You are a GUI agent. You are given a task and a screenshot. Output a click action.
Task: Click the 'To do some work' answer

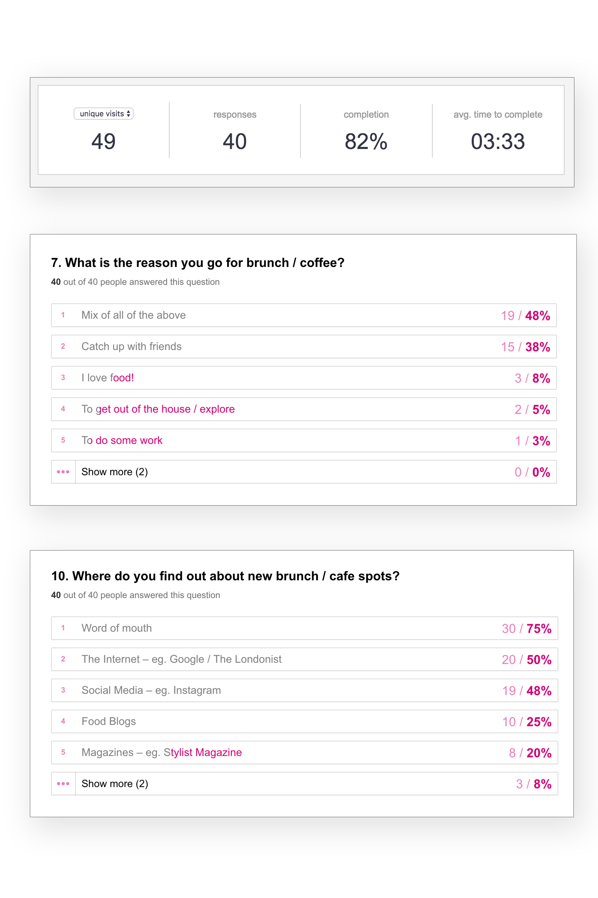click(122, 441)
